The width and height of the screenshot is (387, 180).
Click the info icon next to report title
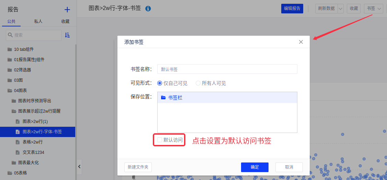[x=148, y=9]
